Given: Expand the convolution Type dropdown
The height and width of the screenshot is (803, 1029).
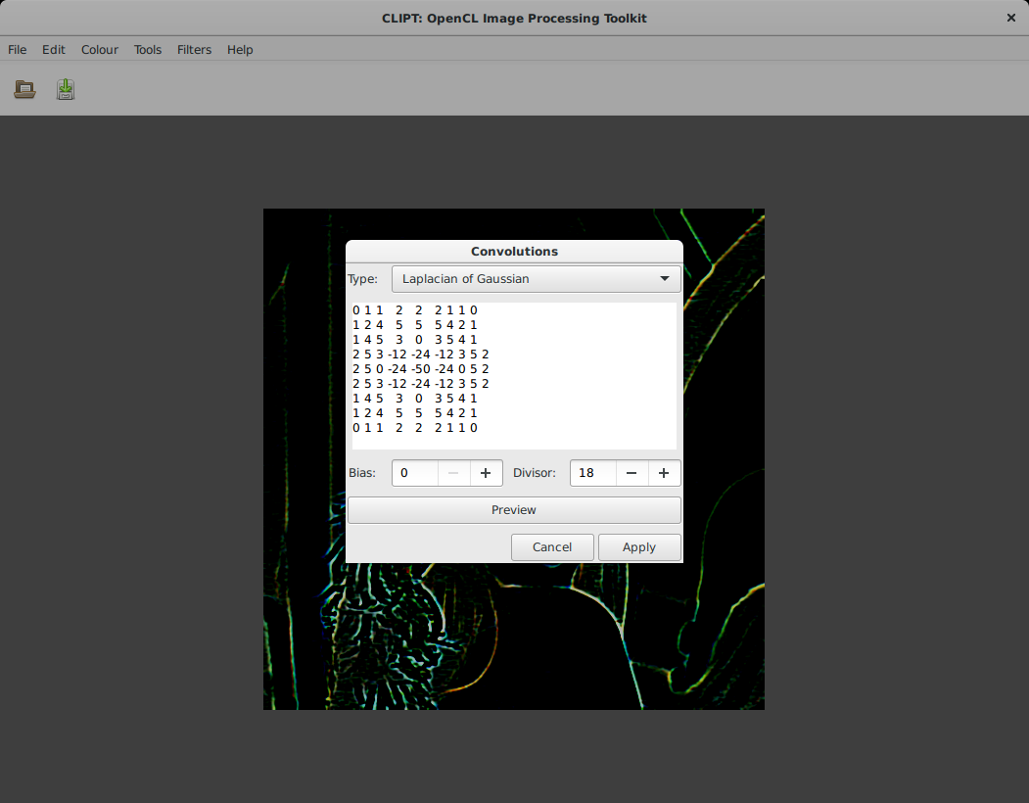Looking at the screenshot, I should coord(536,279).
